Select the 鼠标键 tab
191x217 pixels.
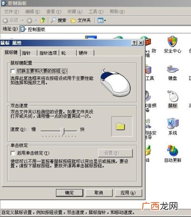click(11, 52)
